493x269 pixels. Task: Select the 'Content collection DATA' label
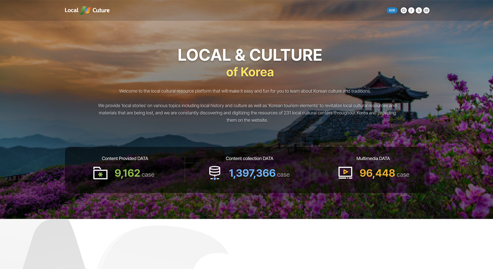[250, 158]
